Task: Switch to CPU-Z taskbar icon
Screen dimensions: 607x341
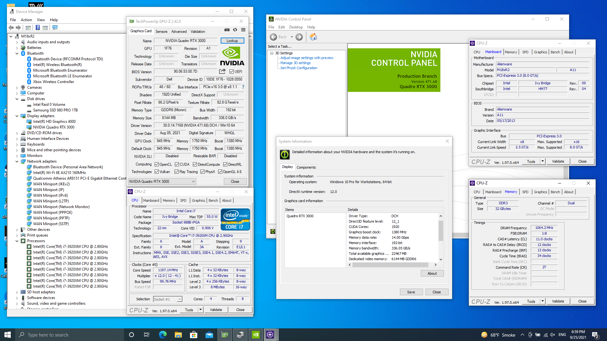Action: coord(270,335)
